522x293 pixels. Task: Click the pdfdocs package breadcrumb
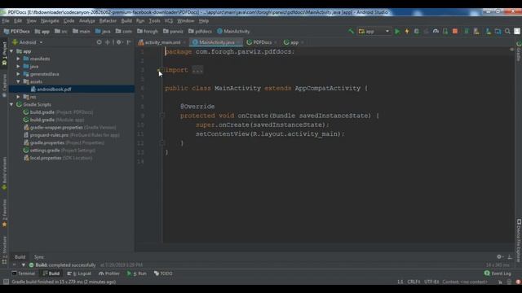(200, 31)
